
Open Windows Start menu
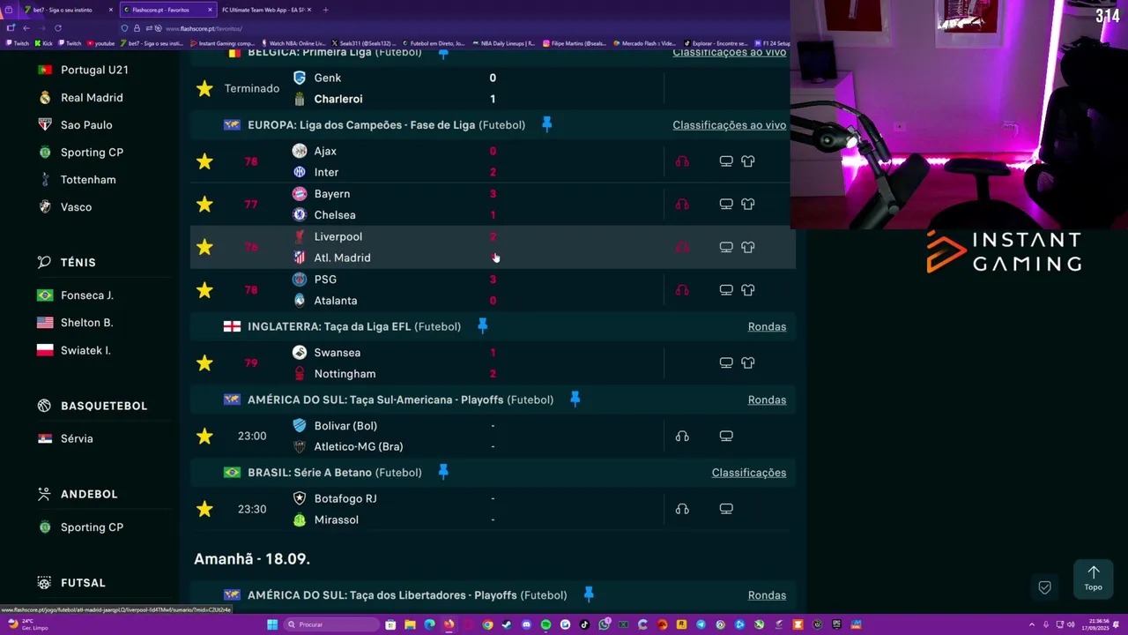(x=271, y=624)
